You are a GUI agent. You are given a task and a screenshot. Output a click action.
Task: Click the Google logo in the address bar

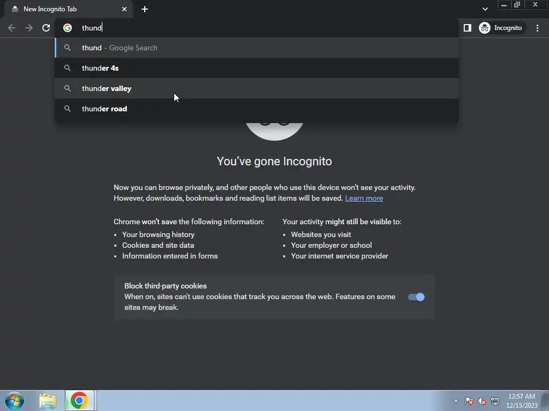(x=68, y=28)
